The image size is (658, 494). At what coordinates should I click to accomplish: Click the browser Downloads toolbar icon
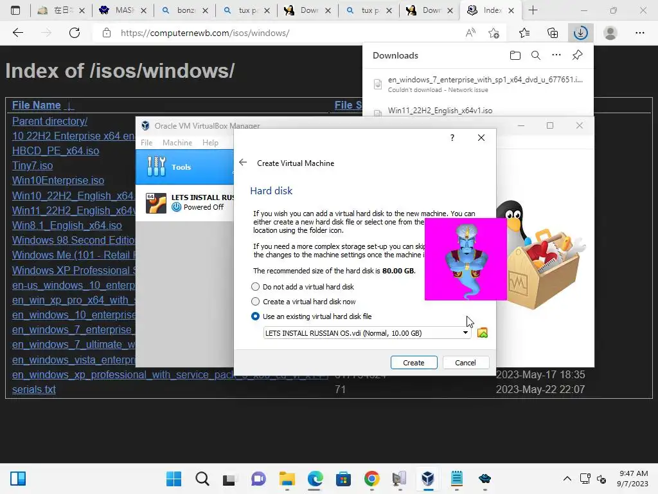[x=580, y=33]
